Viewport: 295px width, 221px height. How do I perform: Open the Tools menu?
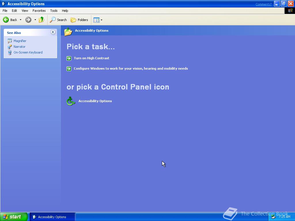(54, 11)
